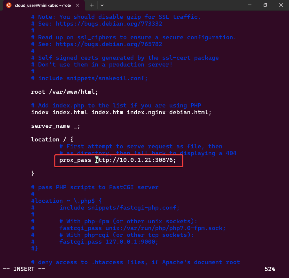
Task: Restore down the terminal window
Action: coord(265,5)
